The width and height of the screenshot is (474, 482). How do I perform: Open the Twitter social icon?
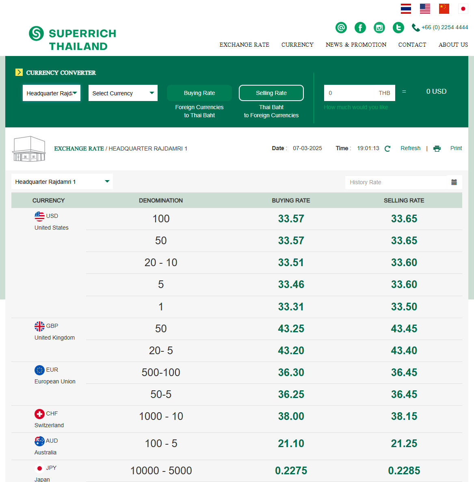(x=398, y=28)
